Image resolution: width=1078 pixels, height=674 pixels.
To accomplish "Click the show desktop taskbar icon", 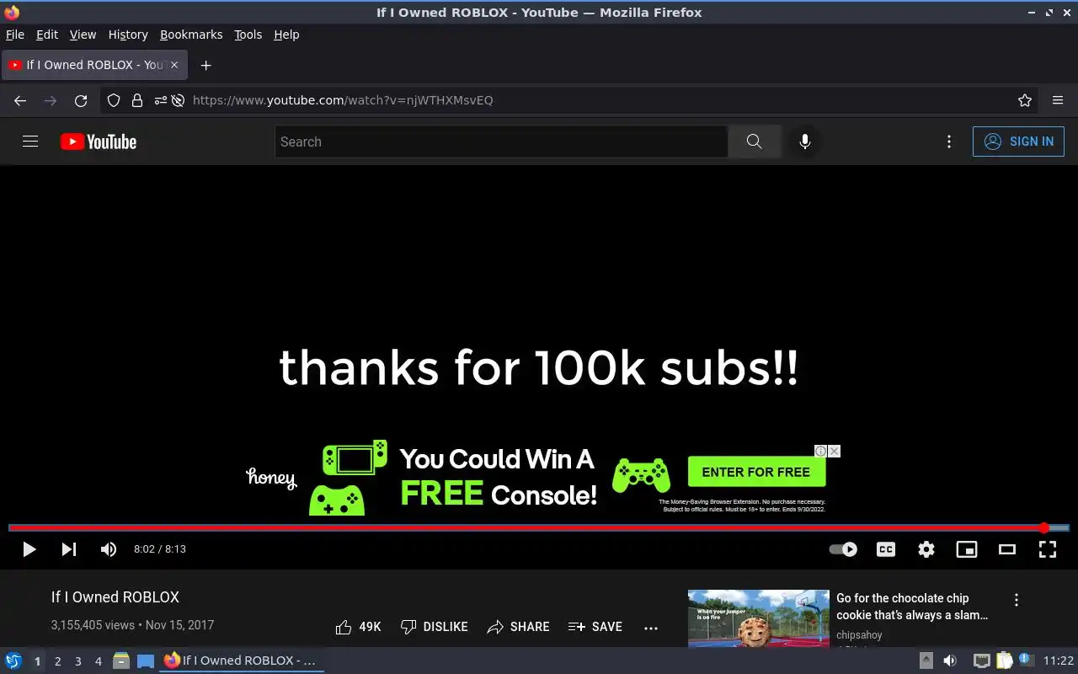I will (x=146, y=661).
